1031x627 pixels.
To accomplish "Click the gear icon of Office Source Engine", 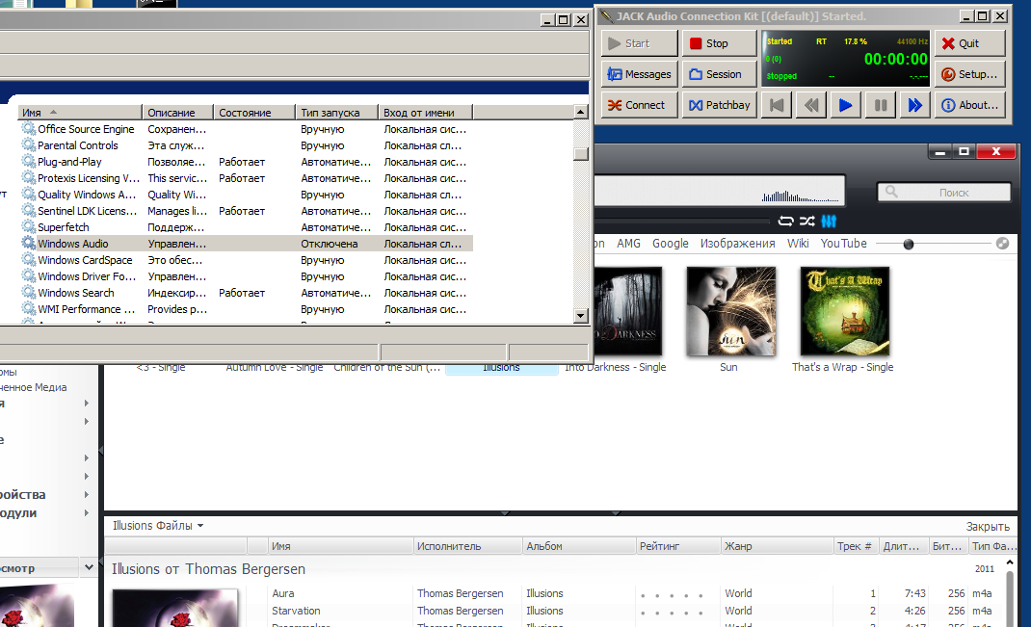I will [x=28, y=129].
